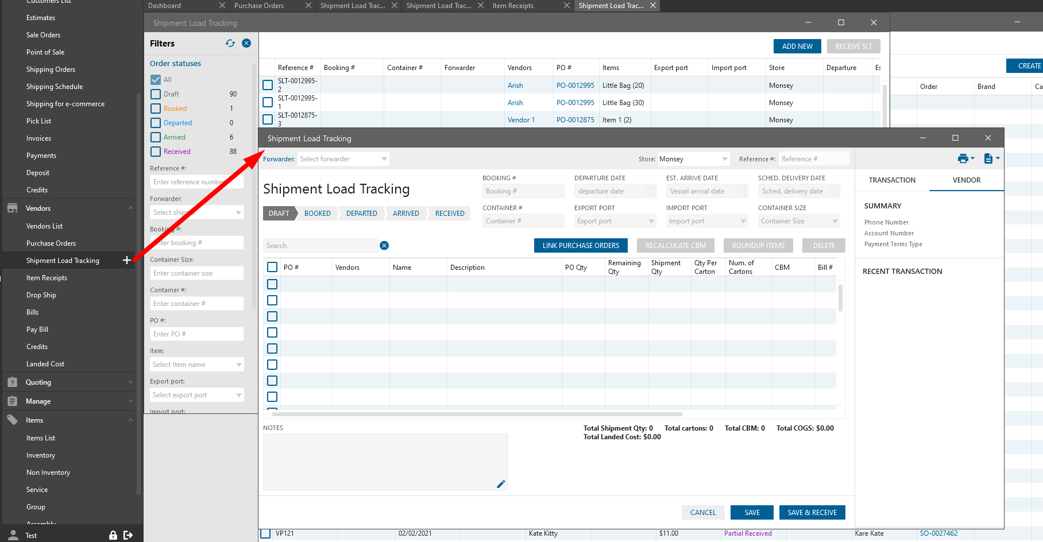Open the Export port dropdown in the dialog
This screenshot has height=542, width=1043.
615,221
